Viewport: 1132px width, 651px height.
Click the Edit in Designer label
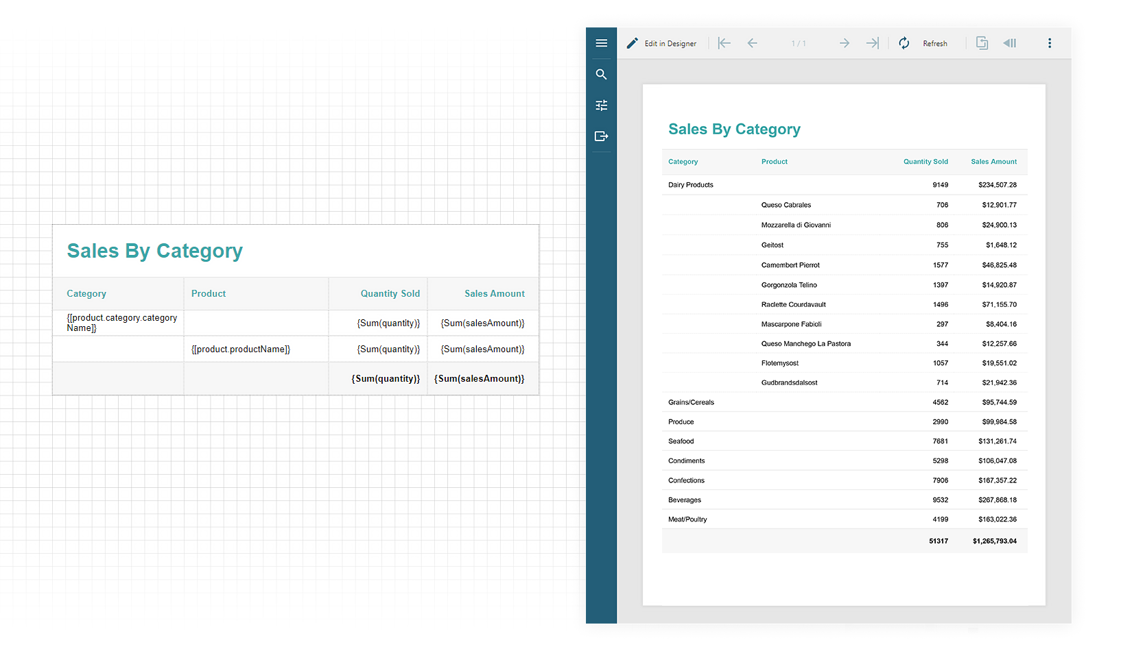(x=670, y=43)
